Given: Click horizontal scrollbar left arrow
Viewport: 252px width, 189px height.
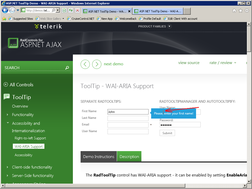Looking at the screenshot, I should coord(3,186).
